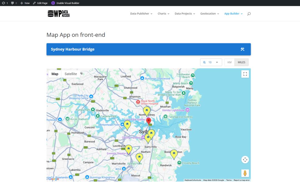The height and width of the screenshot is (187, 300).
Task: Click Bunnings Chatswood shopping pin
Action: pos(142,78)
